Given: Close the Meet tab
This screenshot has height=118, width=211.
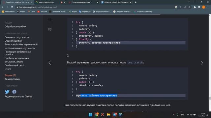Looking at the screenshot, I should pyautogui.click(x=65, y=2).
